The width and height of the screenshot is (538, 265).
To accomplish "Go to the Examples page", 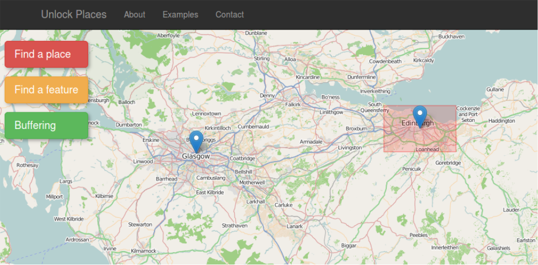I will click(x=180, y=15).
